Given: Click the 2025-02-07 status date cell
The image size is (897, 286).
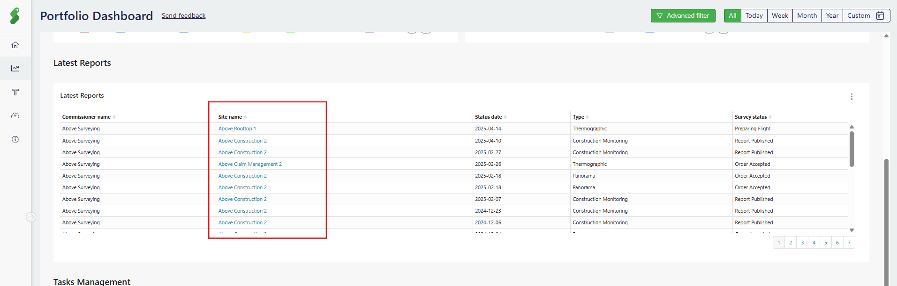Looking at the screenshot, I should click(488, 199).
